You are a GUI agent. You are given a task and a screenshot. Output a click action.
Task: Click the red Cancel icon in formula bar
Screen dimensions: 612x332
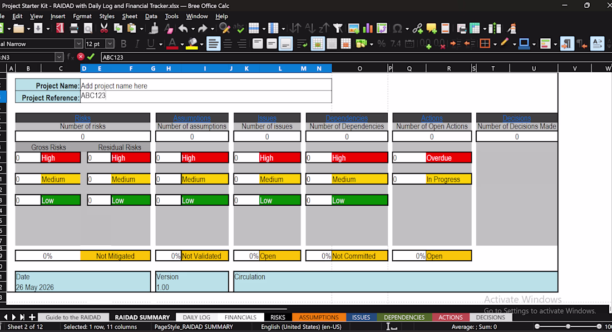[x=81, y=57]
